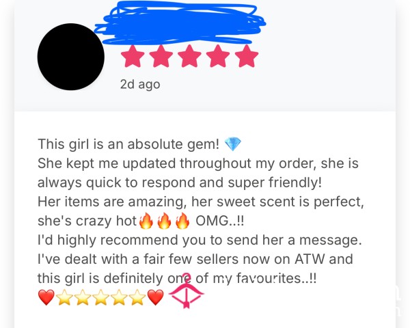Viewport: 410px width, 328px height.
Task: Click the last yellow star emoji
Action: click(137, 297)
